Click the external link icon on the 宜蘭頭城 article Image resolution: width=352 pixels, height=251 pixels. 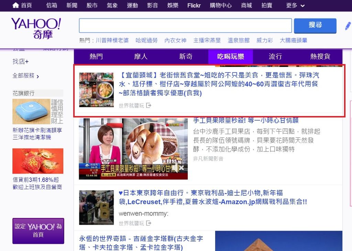pos(148,105)
